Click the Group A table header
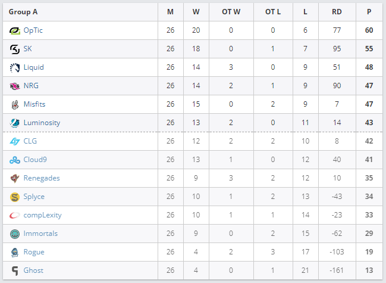This screenshot has height=283, width=386. (x=23, y=12)
